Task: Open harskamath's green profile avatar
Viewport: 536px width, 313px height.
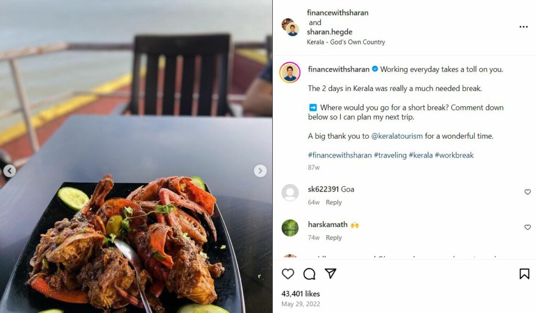Action: [x=290, y=228]
